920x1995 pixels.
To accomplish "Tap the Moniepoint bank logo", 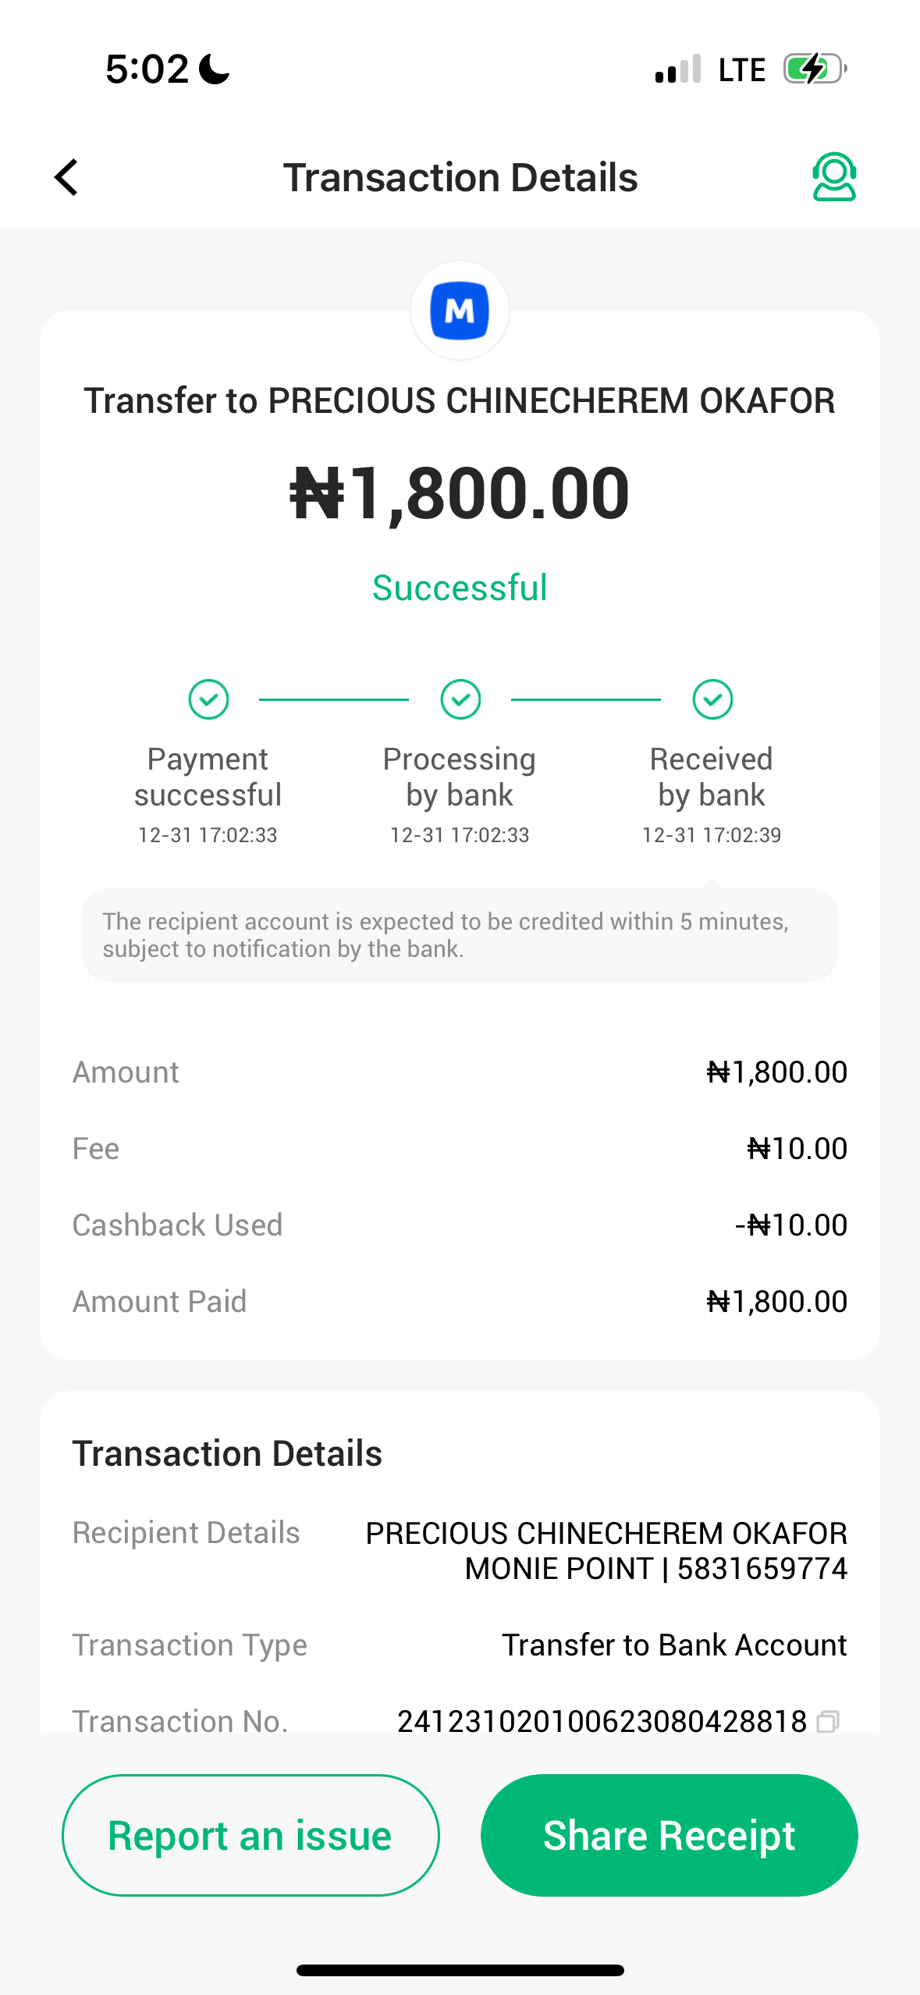I will coord(460,311).
